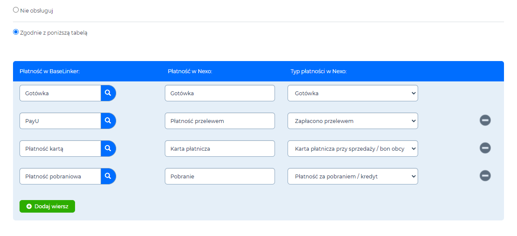Open search for Płatność pobraniowa field
Viewport: 517px width, 236px height.
[x=108, y=176]
